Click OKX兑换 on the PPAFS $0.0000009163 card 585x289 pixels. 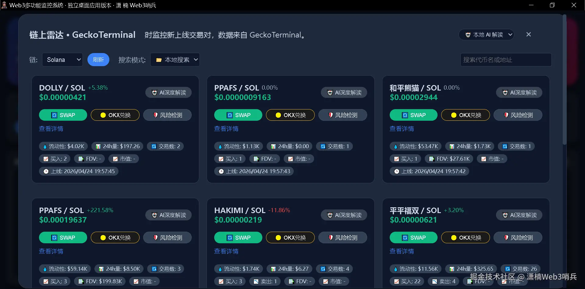point(290,115)
